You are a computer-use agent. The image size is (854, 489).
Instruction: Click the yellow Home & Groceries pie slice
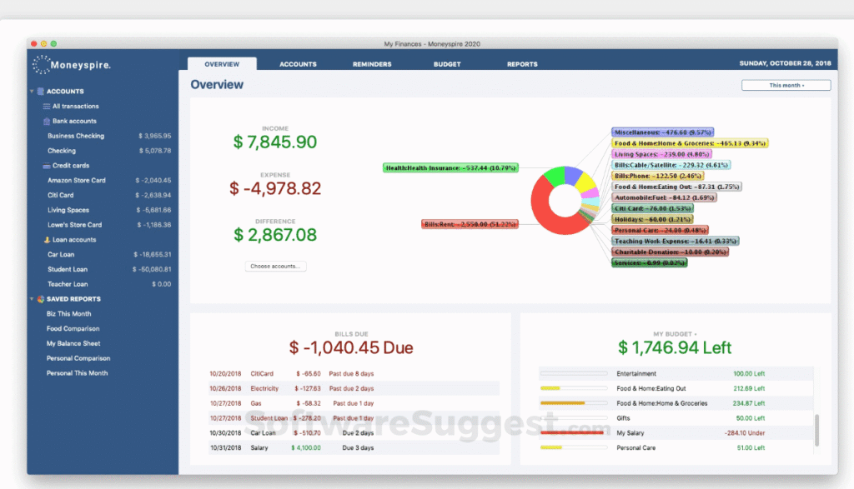coord(585,181)
